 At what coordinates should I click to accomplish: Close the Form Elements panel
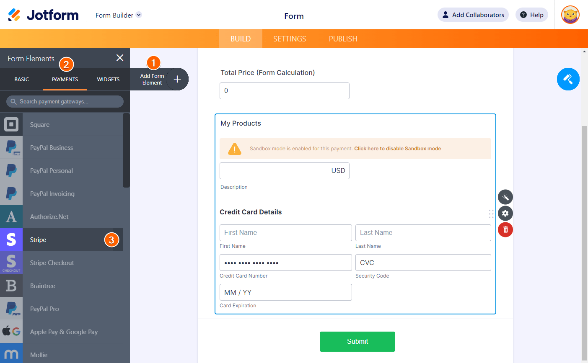pos(120,58)
